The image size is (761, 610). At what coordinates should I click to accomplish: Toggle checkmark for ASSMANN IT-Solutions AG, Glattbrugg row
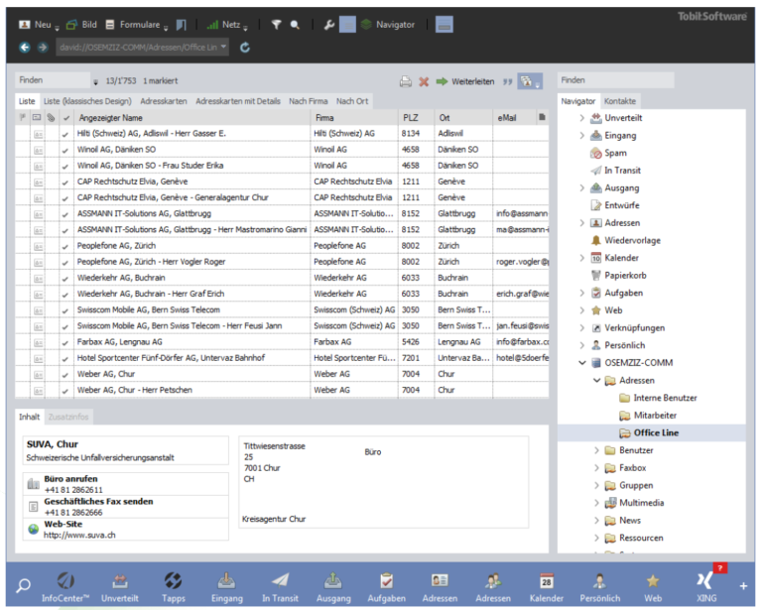(x=65, y=214)
